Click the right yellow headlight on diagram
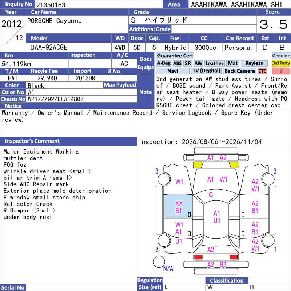The height and width of the screenshot is (291, 291). pos(234,165)
